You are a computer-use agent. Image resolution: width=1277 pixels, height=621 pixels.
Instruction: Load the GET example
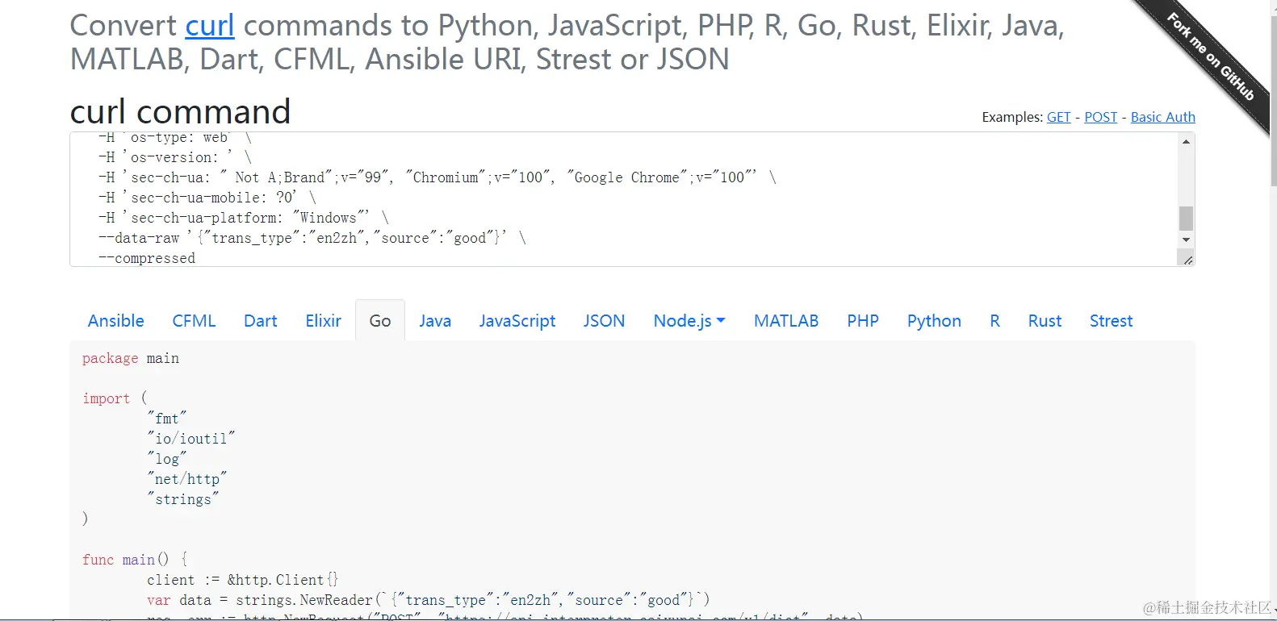(x=1058, y=117)
